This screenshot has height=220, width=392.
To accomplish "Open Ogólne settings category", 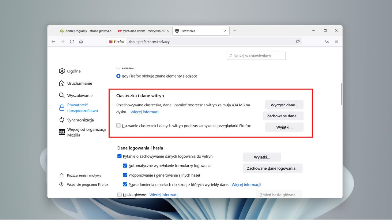I will tap(70, 71).
